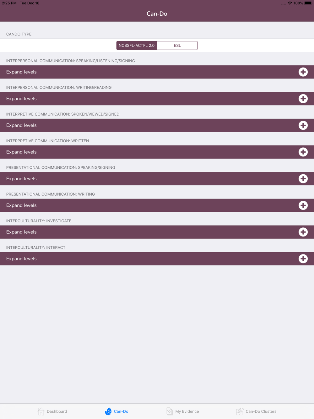Tap plus icon for Interpersonal Speaking/Listening/Signing
Screen dimensions: 314x419
click(x=303, y=72)
